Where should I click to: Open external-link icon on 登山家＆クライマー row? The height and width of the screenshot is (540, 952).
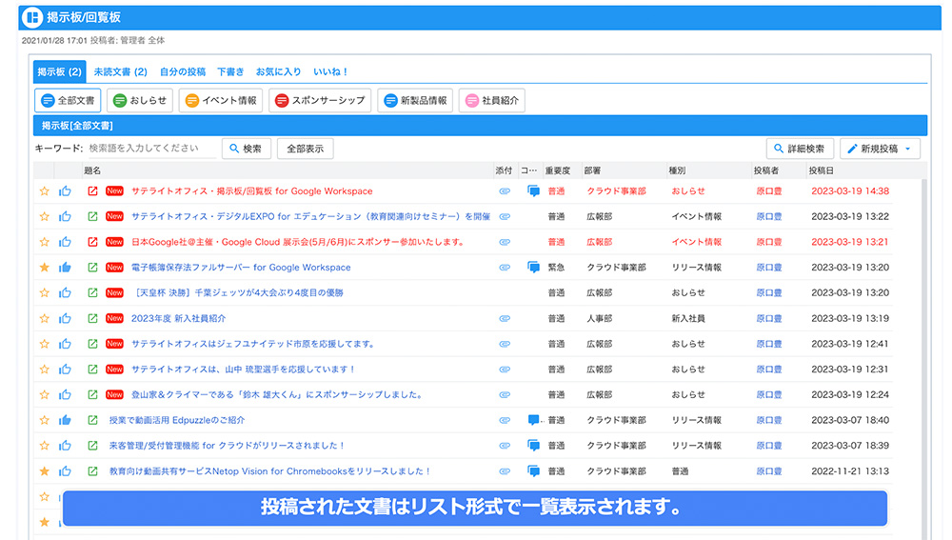tap(92, 394)
